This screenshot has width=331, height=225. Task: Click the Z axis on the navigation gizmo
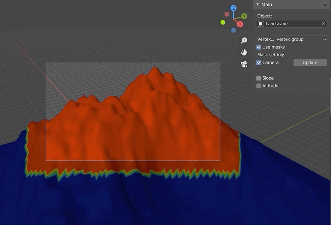tap(233, 8)
